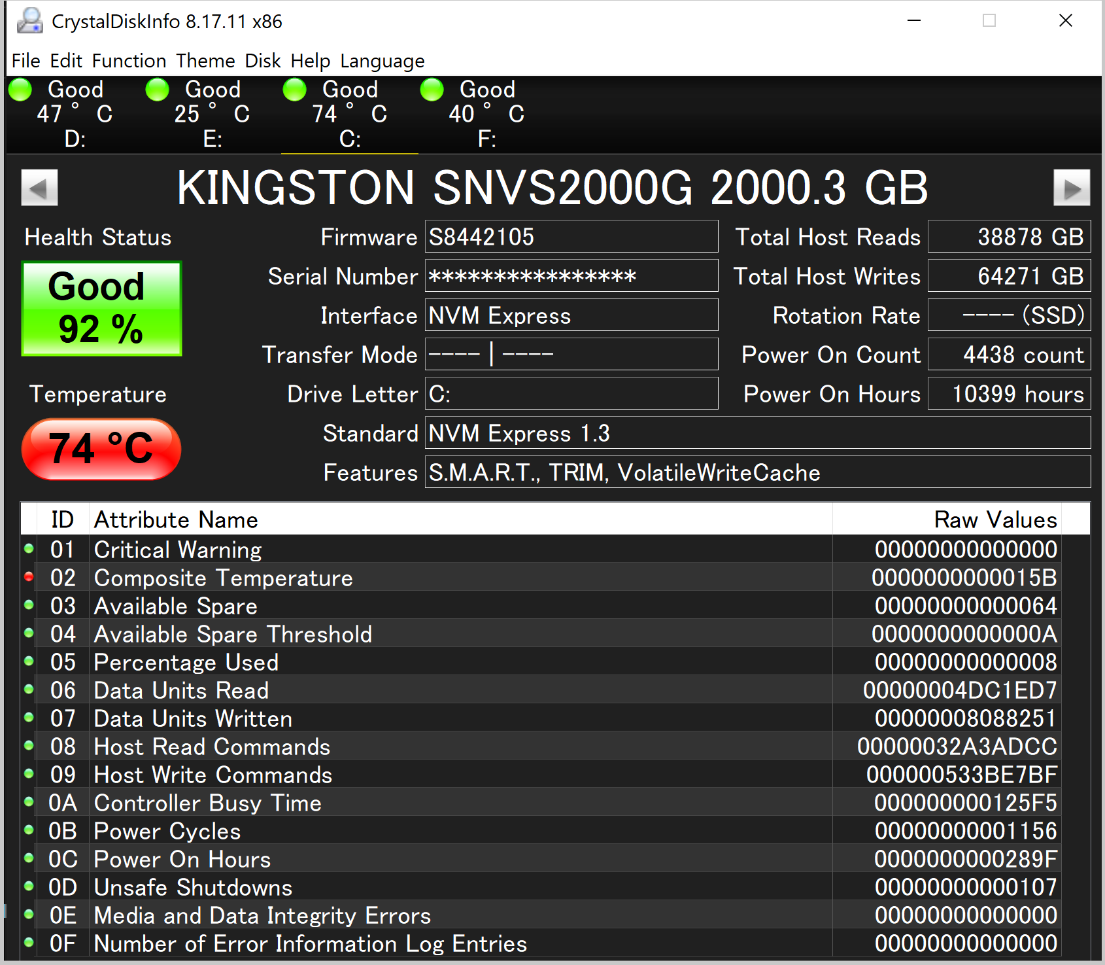Click the green dot beside Power Cycles
This screenshot has width=1105, height=965.
(x=29, y=830)
